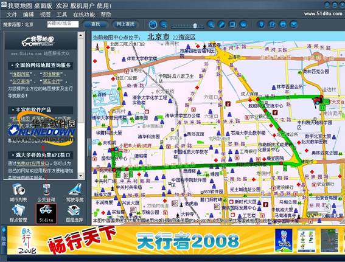Click the application icon in title bar
Screen dimensions: 345x262
coord(4,5)
